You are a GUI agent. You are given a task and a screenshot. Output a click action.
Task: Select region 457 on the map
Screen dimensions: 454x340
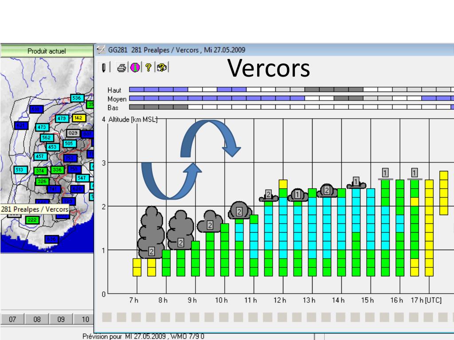coord(40,156)
